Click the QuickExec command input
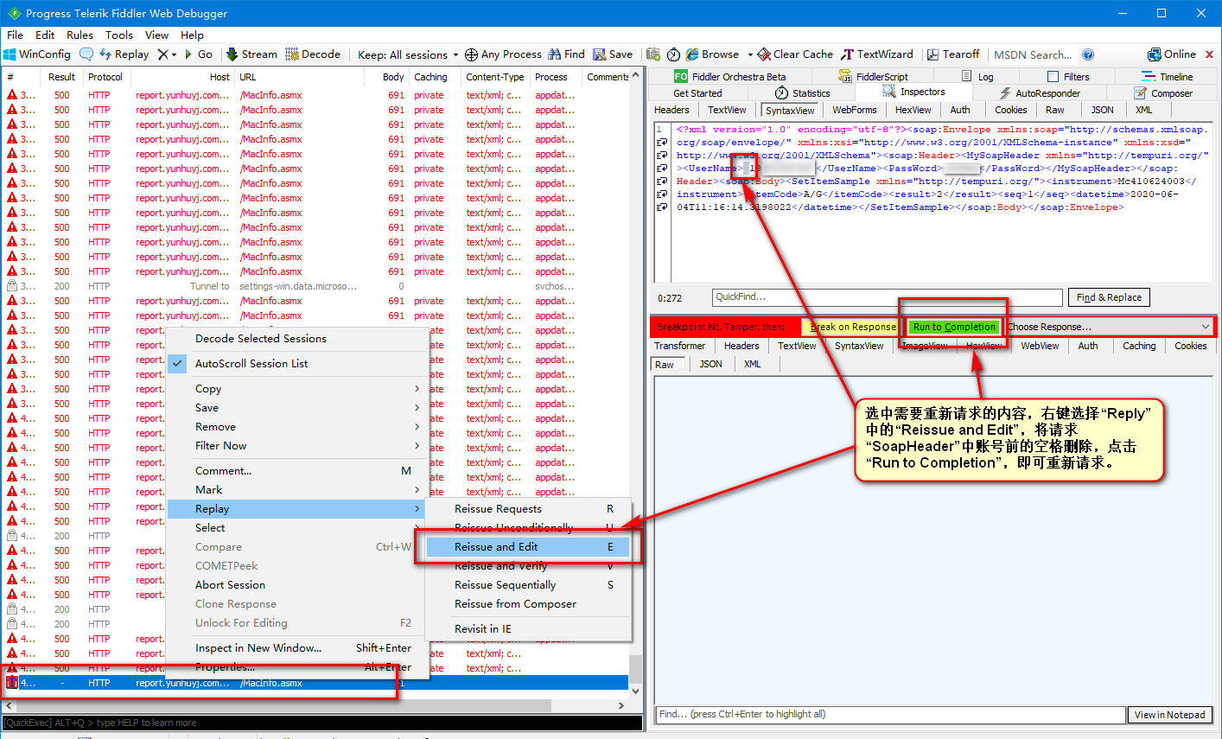1222x739 pixels. pyautogui.click(x=321, y=723)
